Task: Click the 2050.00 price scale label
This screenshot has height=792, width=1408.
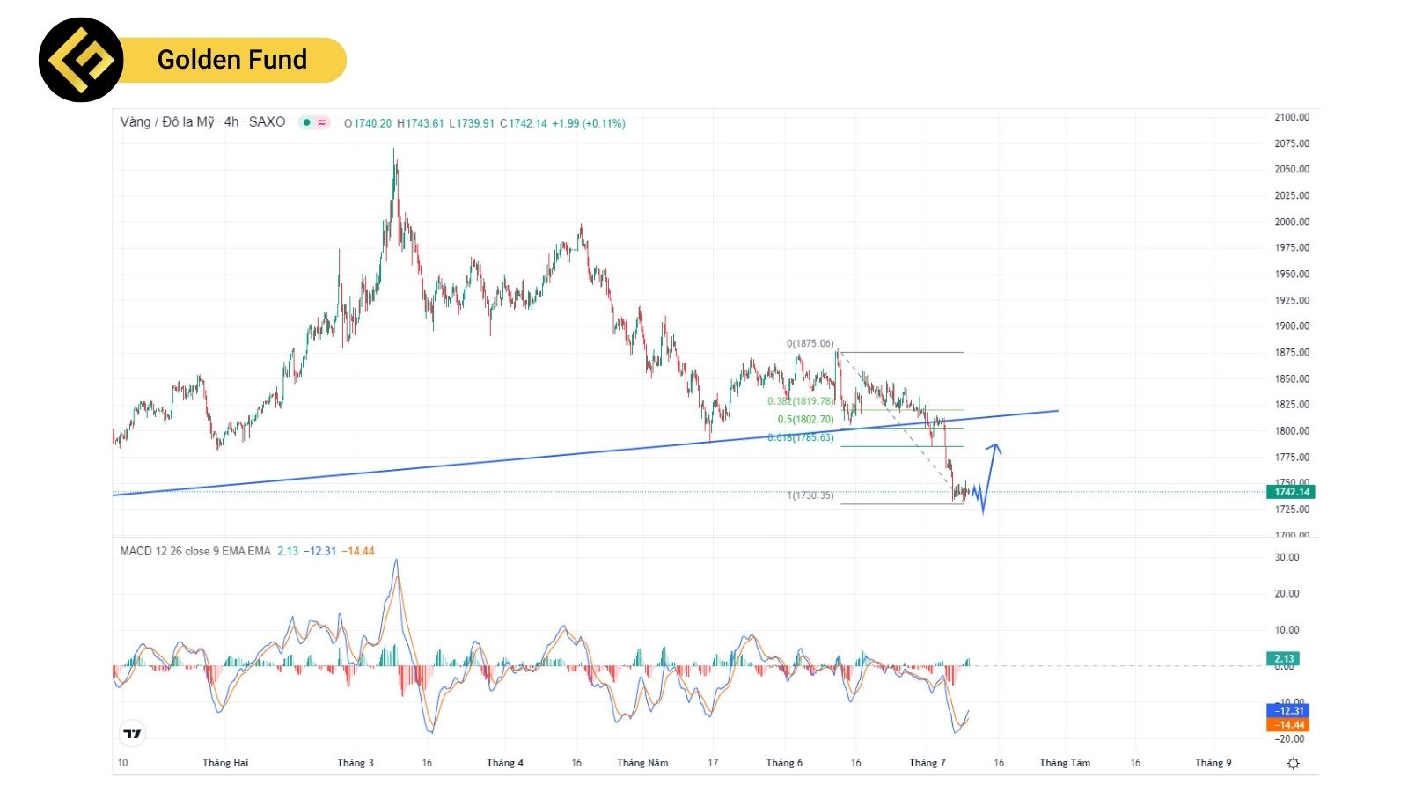Action: tap(1292, 169)
